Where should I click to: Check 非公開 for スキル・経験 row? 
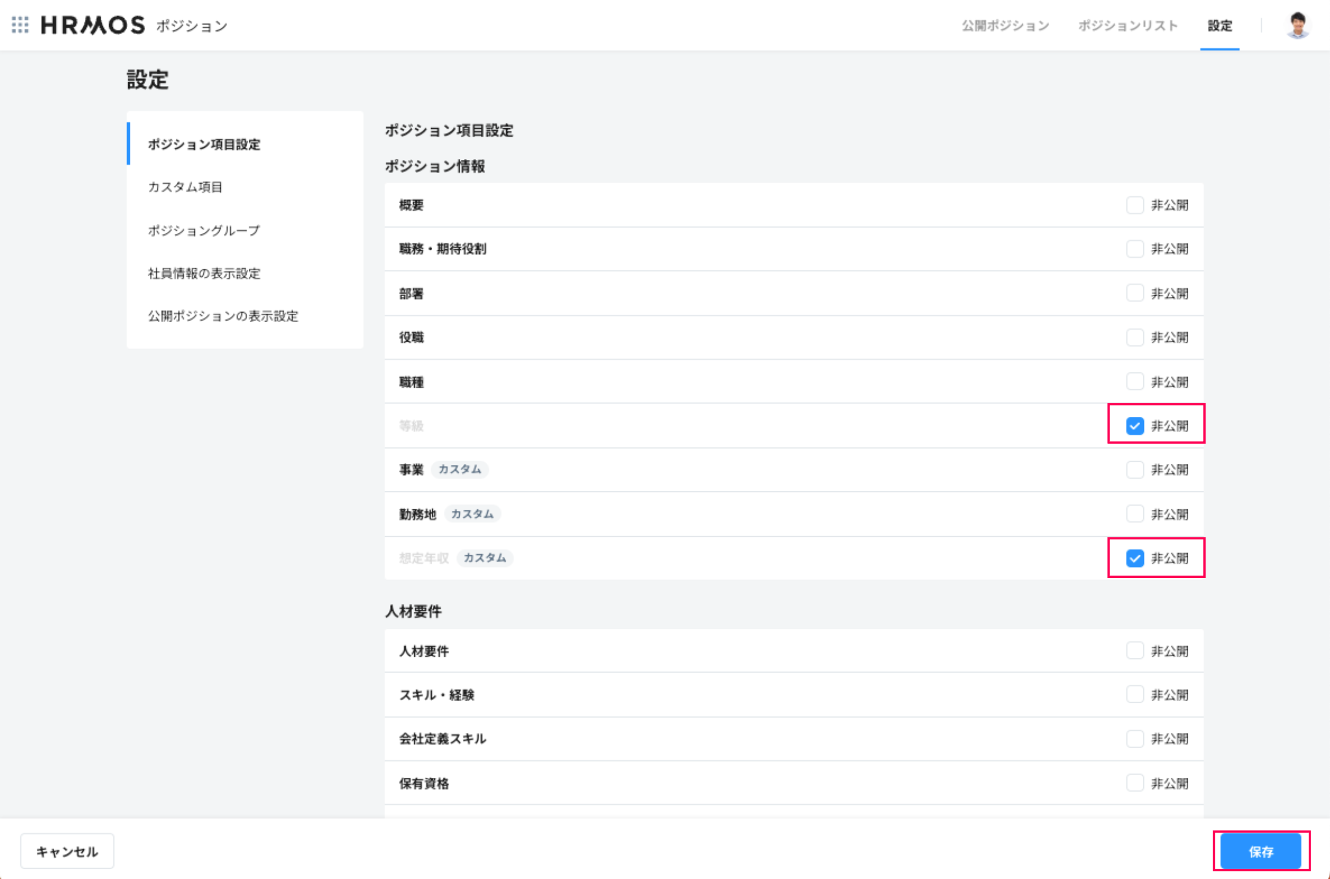[x=1134, y=695]
